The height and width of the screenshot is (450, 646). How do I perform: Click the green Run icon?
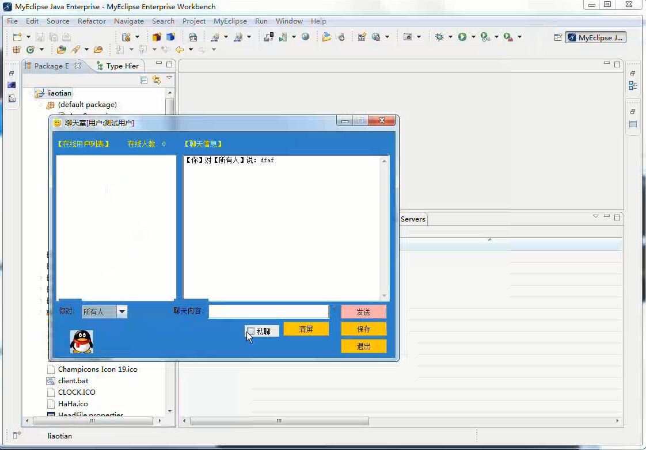point(462,37)
